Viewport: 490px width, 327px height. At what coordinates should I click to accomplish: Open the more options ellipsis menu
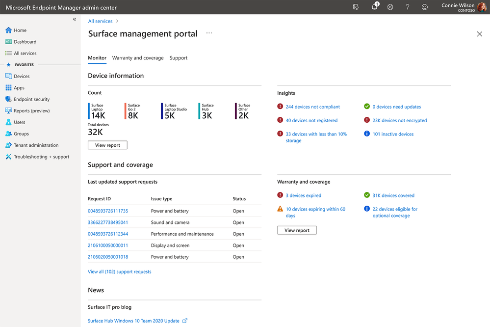pyautogui.click(x=209, y=33)
